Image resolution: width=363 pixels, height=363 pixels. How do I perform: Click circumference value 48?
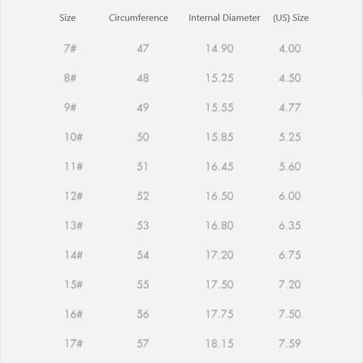point(143,78)
